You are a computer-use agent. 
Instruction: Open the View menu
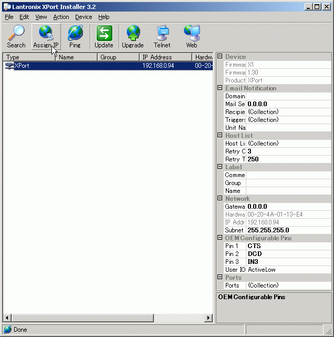point(41,17)
